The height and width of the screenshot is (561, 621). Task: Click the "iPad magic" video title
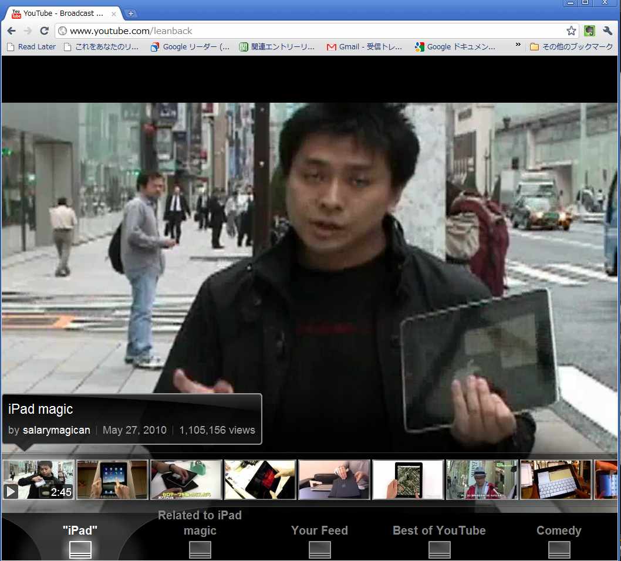coord(41,409)
